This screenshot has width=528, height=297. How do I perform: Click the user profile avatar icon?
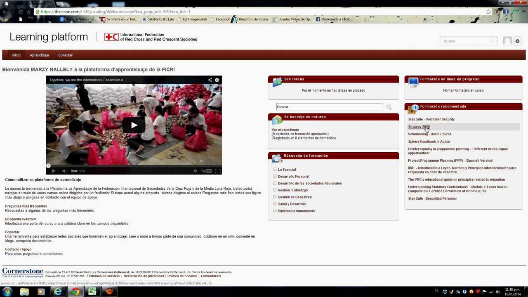pos(507,41)
